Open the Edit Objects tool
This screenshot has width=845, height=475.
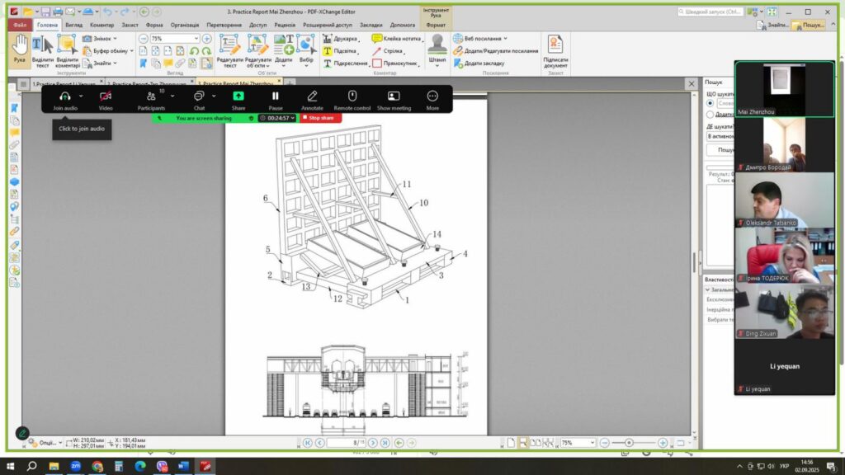(x=257, y=51)
